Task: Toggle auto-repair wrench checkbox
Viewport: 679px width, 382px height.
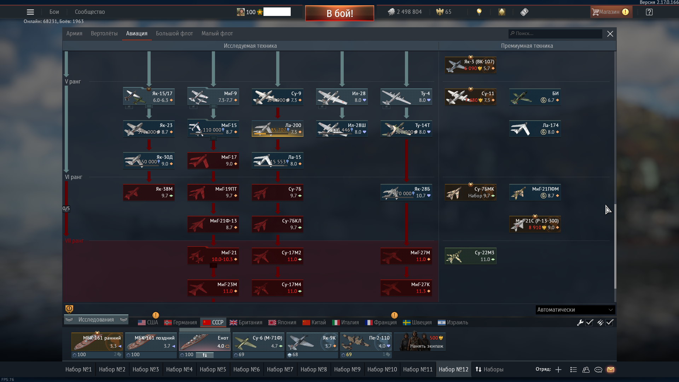Action: point(589,323)
